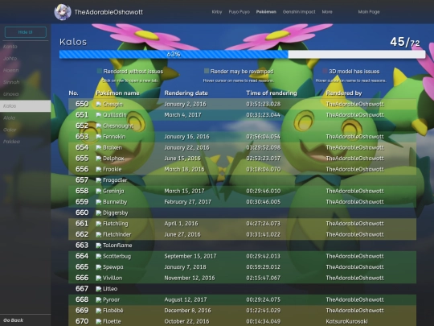
Task: Click the 'Rendered by' column header
Action: [x=344, y=93]
